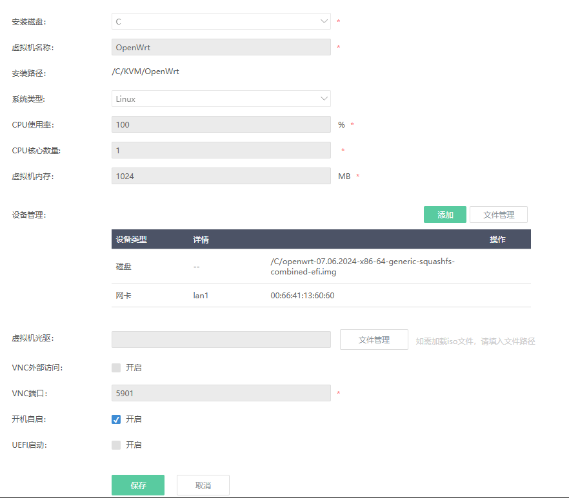569x498 pixels.
Task: Focus the CPU核心数量 input field
Action: (221, 150)
